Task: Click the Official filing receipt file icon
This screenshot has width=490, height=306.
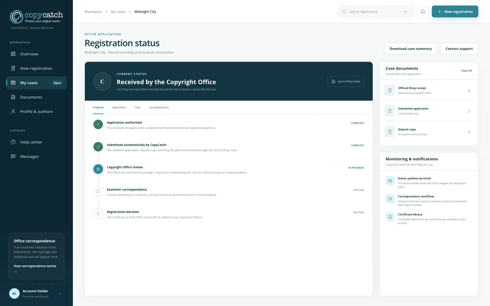Action: click(390, 90)
